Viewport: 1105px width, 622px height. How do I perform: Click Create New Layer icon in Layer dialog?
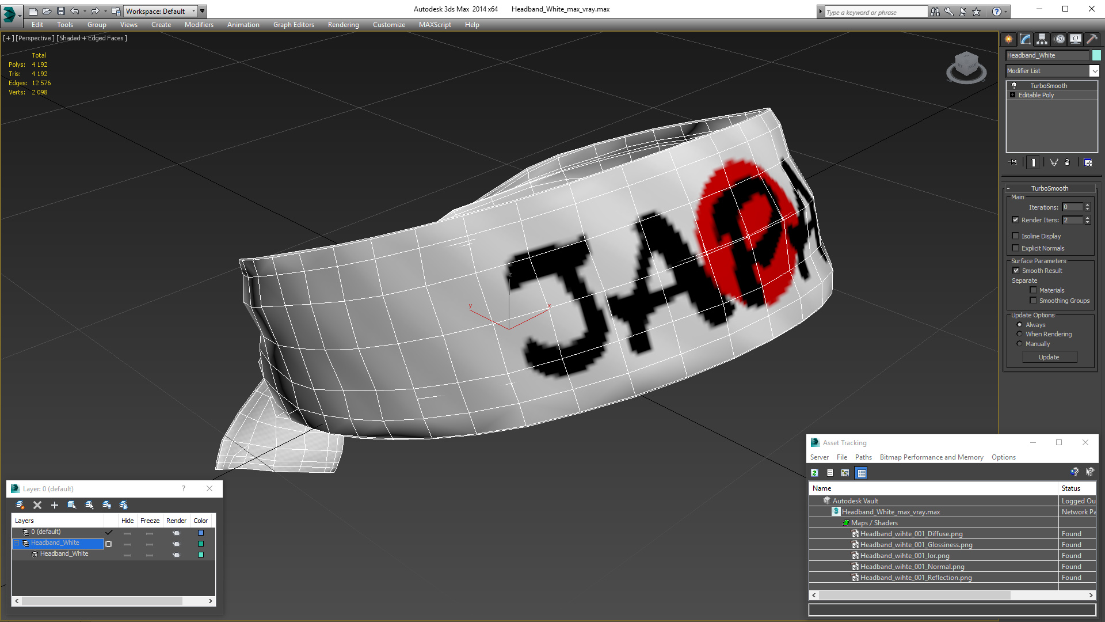point(20,505)
